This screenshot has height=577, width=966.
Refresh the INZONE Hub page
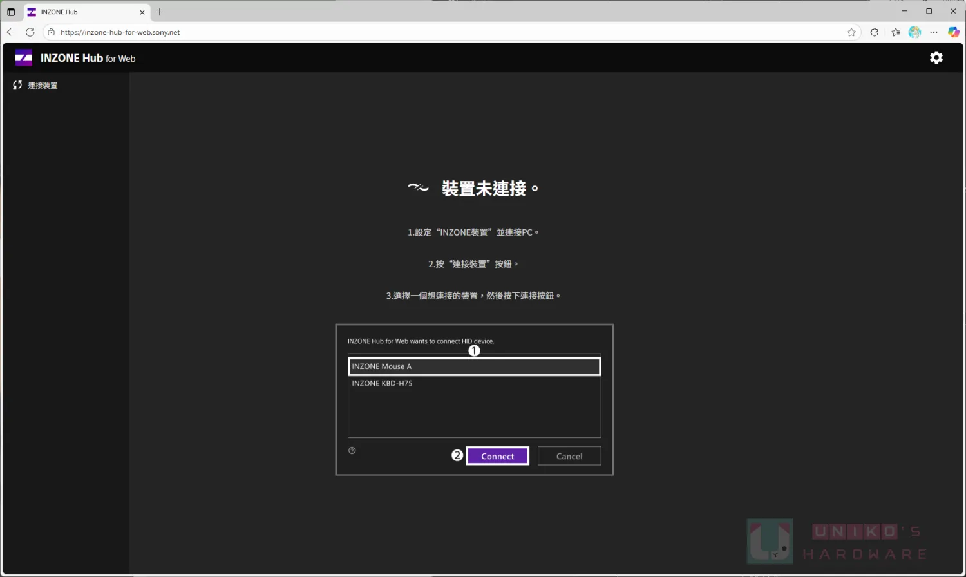pyautogui.click(x=30, y=32)
